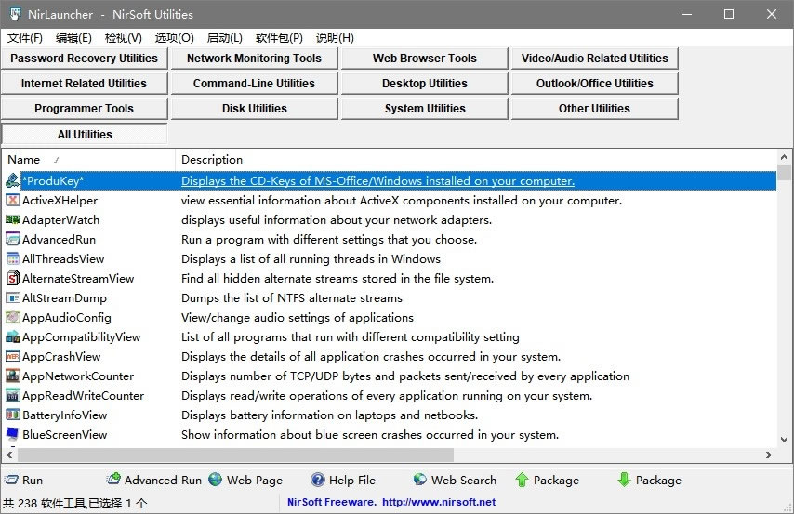Select the All Utilities tab
The image size is (794, 514).
point(84,134)
